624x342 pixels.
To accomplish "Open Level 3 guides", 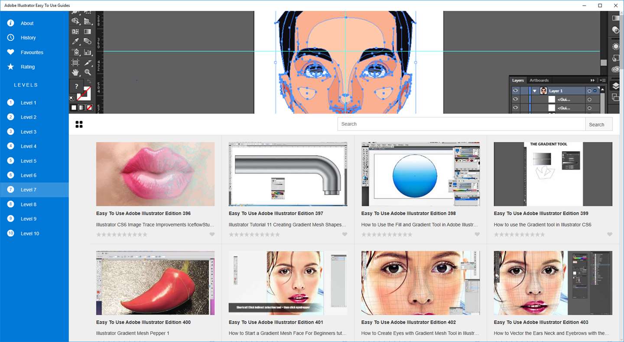I will [34, 132].
